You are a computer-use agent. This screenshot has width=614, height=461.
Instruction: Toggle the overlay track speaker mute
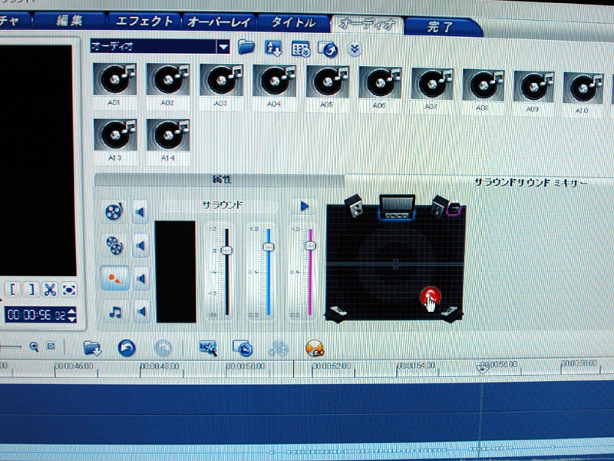click(x=140, y=246)
